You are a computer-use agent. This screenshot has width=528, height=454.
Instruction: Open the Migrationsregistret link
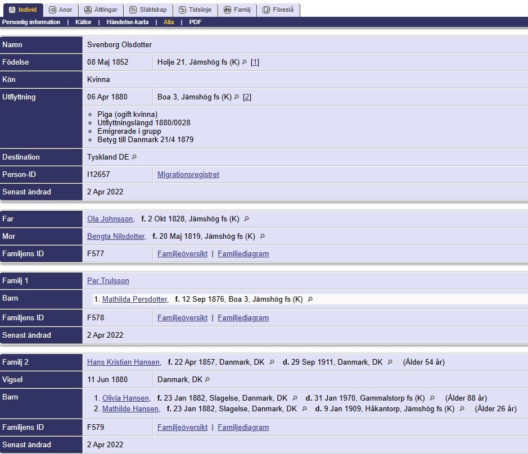click(x=188, y=174)
